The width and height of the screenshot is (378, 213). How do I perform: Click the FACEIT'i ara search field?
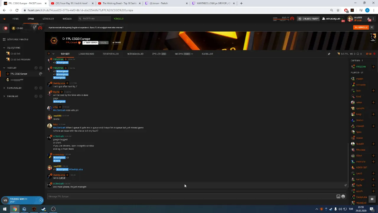coord(94,19)
